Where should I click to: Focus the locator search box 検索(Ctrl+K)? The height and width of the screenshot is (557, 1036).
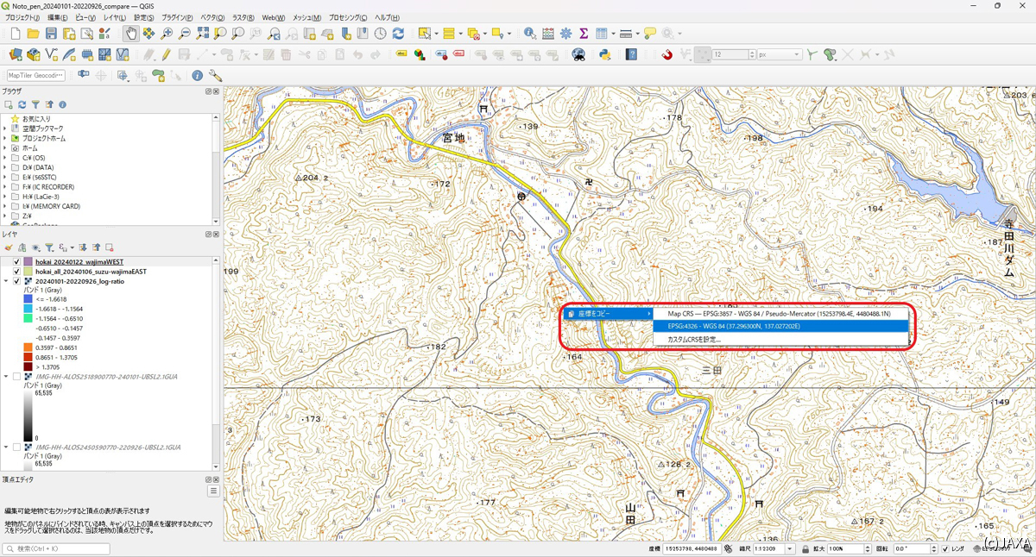pos(56,549)
